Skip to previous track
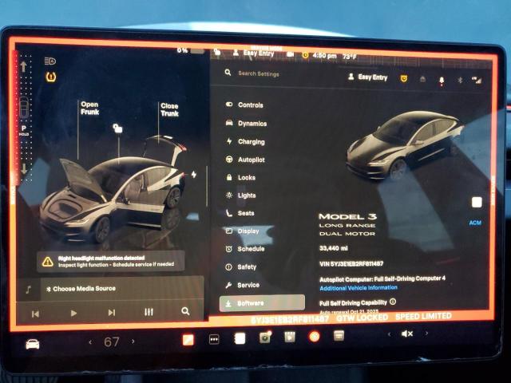Screen dimensions: 511x383 (35, 314)
